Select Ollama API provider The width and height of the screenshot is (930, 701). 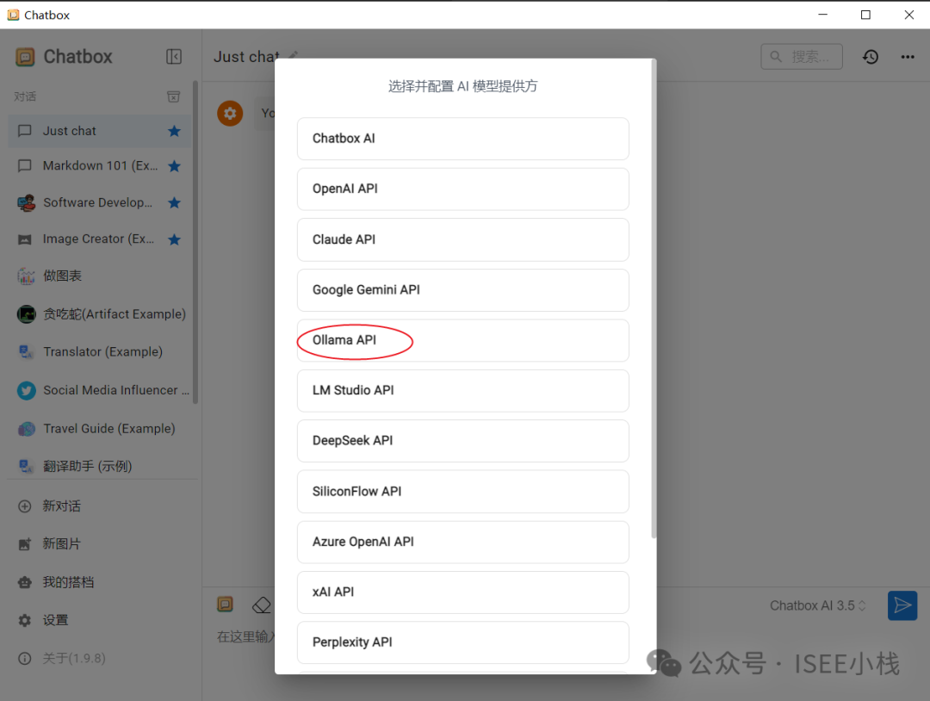[462, 340]
